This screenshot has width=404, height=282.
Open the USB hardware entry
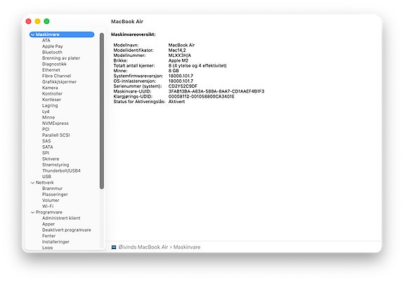[46, 177]
